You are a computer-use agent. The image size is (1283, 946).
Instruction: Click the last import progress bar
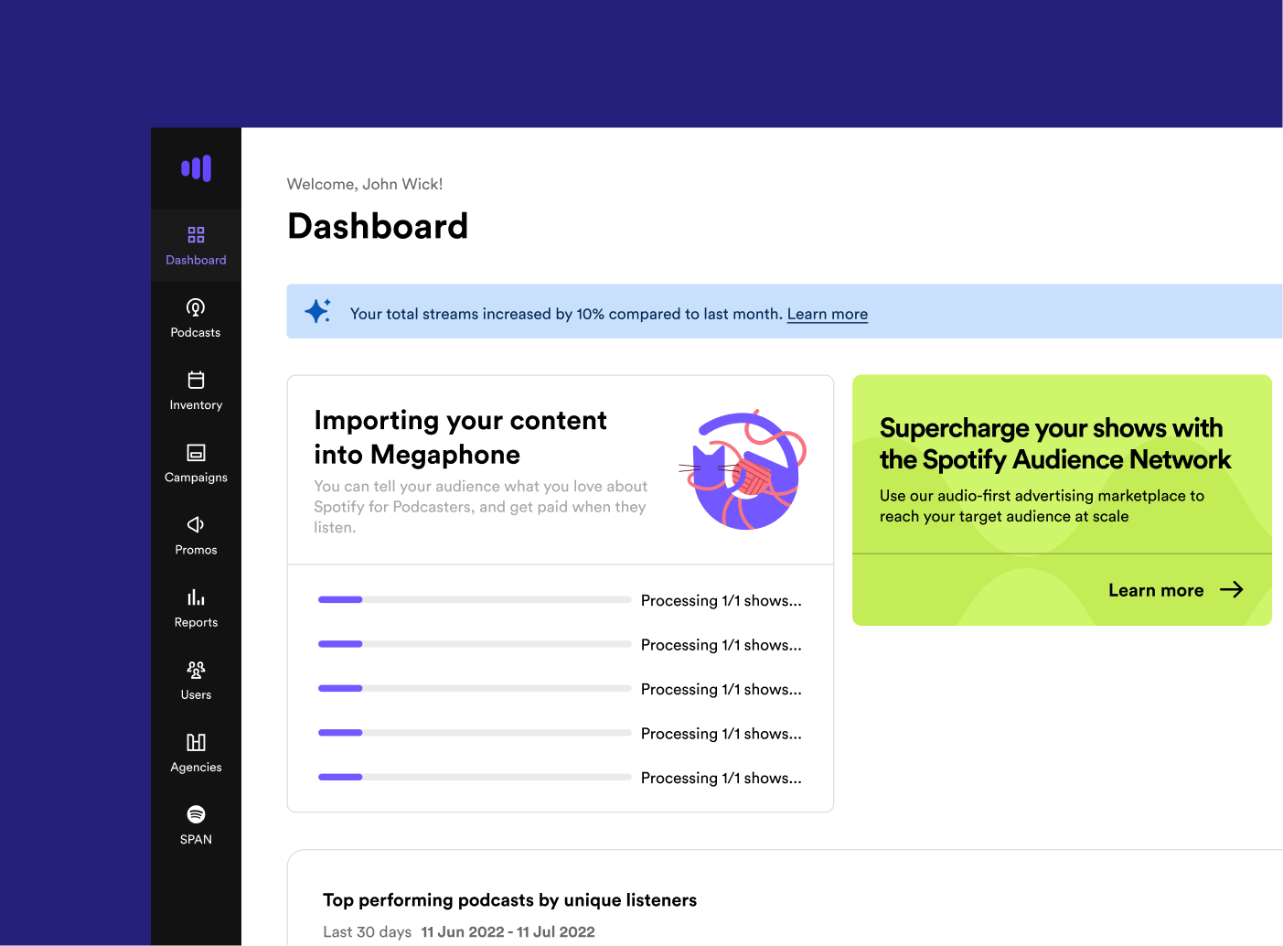coord(475,778)
